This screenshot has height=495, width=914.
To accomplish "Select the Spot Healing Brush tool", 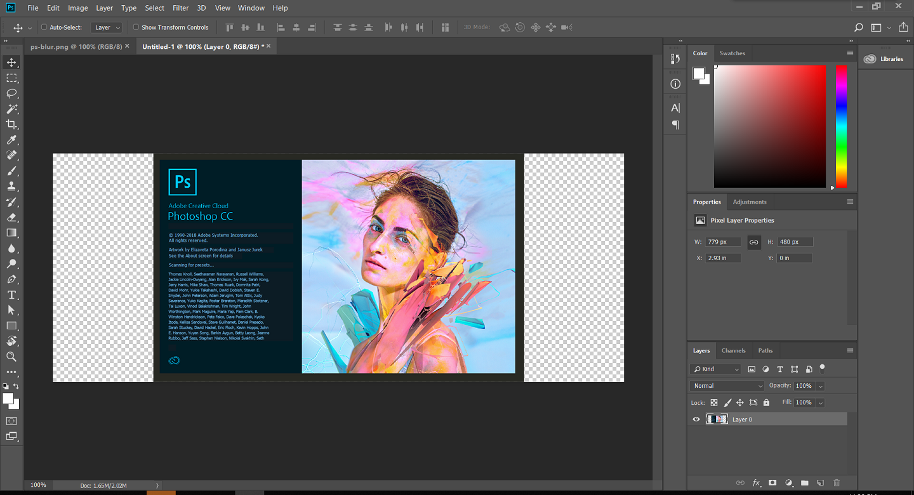I will [11, 155].
